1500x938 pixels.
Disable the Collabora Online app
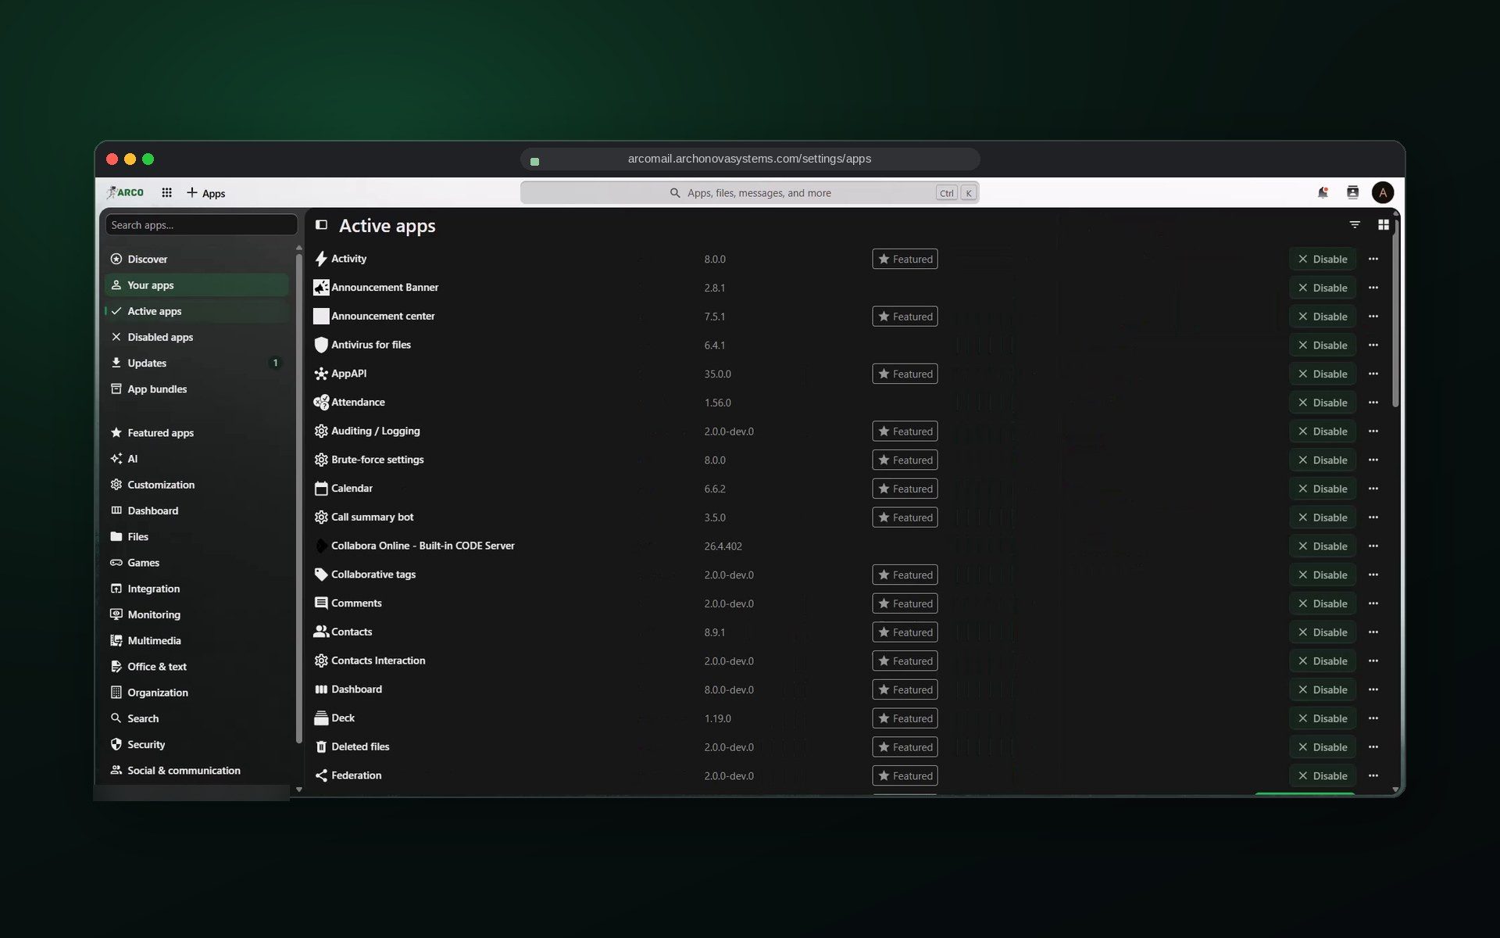click(x=1323, y=546)
